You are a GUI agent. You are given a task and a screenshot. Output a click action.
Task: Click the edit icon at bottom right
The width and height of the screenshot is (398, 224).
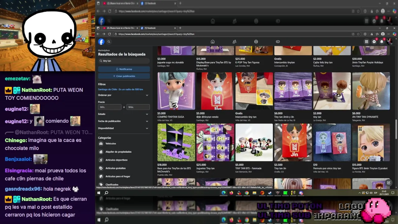pyautogui.click(x=388, y=183)
